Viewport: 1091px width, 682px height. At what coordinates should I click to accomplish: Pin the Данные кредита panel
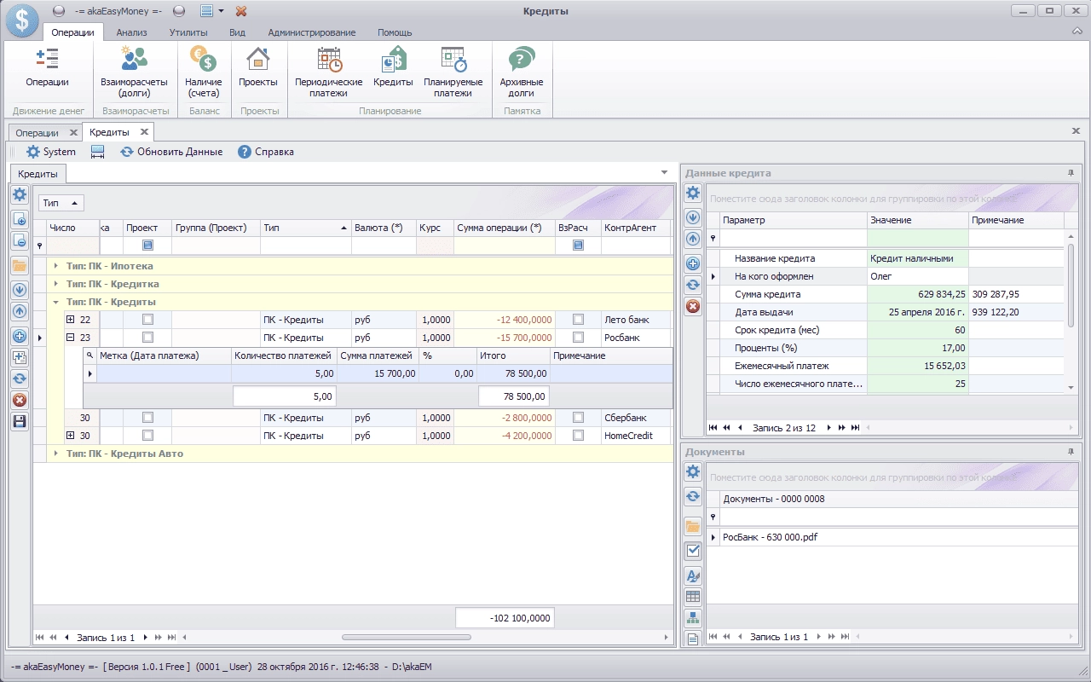(x=1071, y=173)
